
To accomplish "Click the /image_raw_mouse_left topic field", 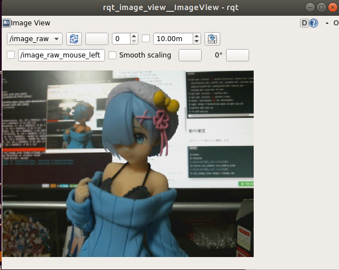I will tap(62, 55).
